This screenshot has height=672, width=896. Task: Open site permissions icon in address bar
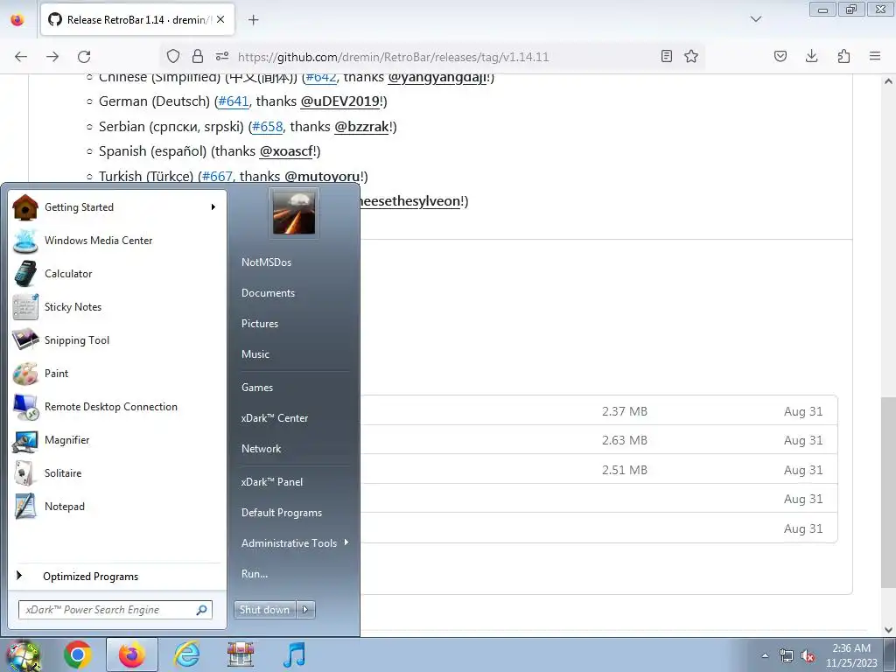(x=222, y=57)
